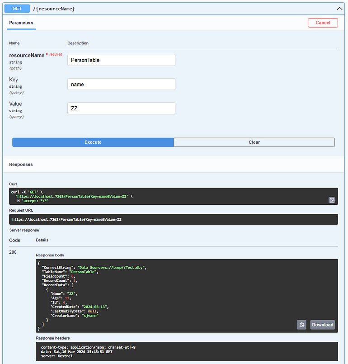Switch to the Parameters tab
Image resolution: width=348 pixels, height=364 pixels.
[21, 23]
